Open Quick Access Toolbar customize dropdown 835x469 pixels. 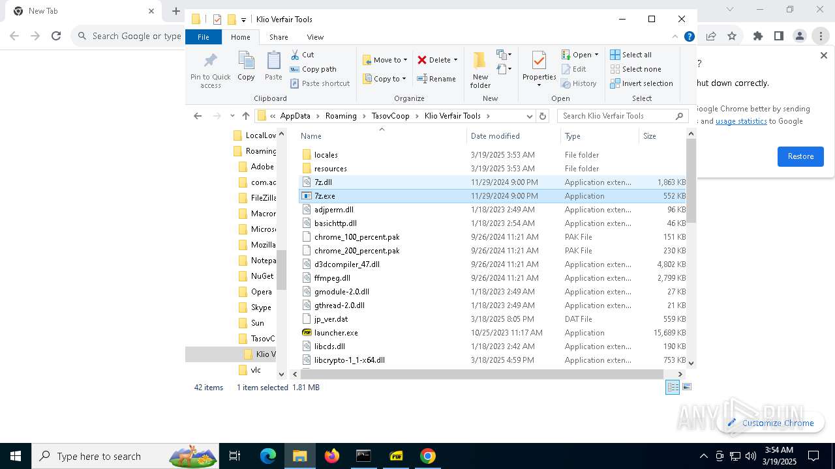pyautogui.click(x=243, y=20)
